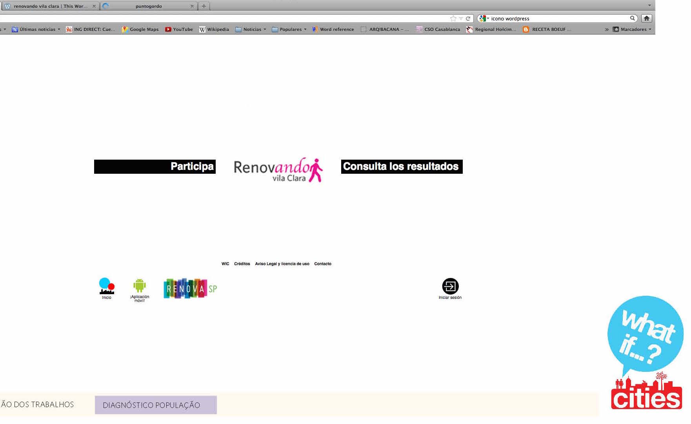Click the search magnifier icon
Screen dimensions: 691x424
(x=632, y=18)
